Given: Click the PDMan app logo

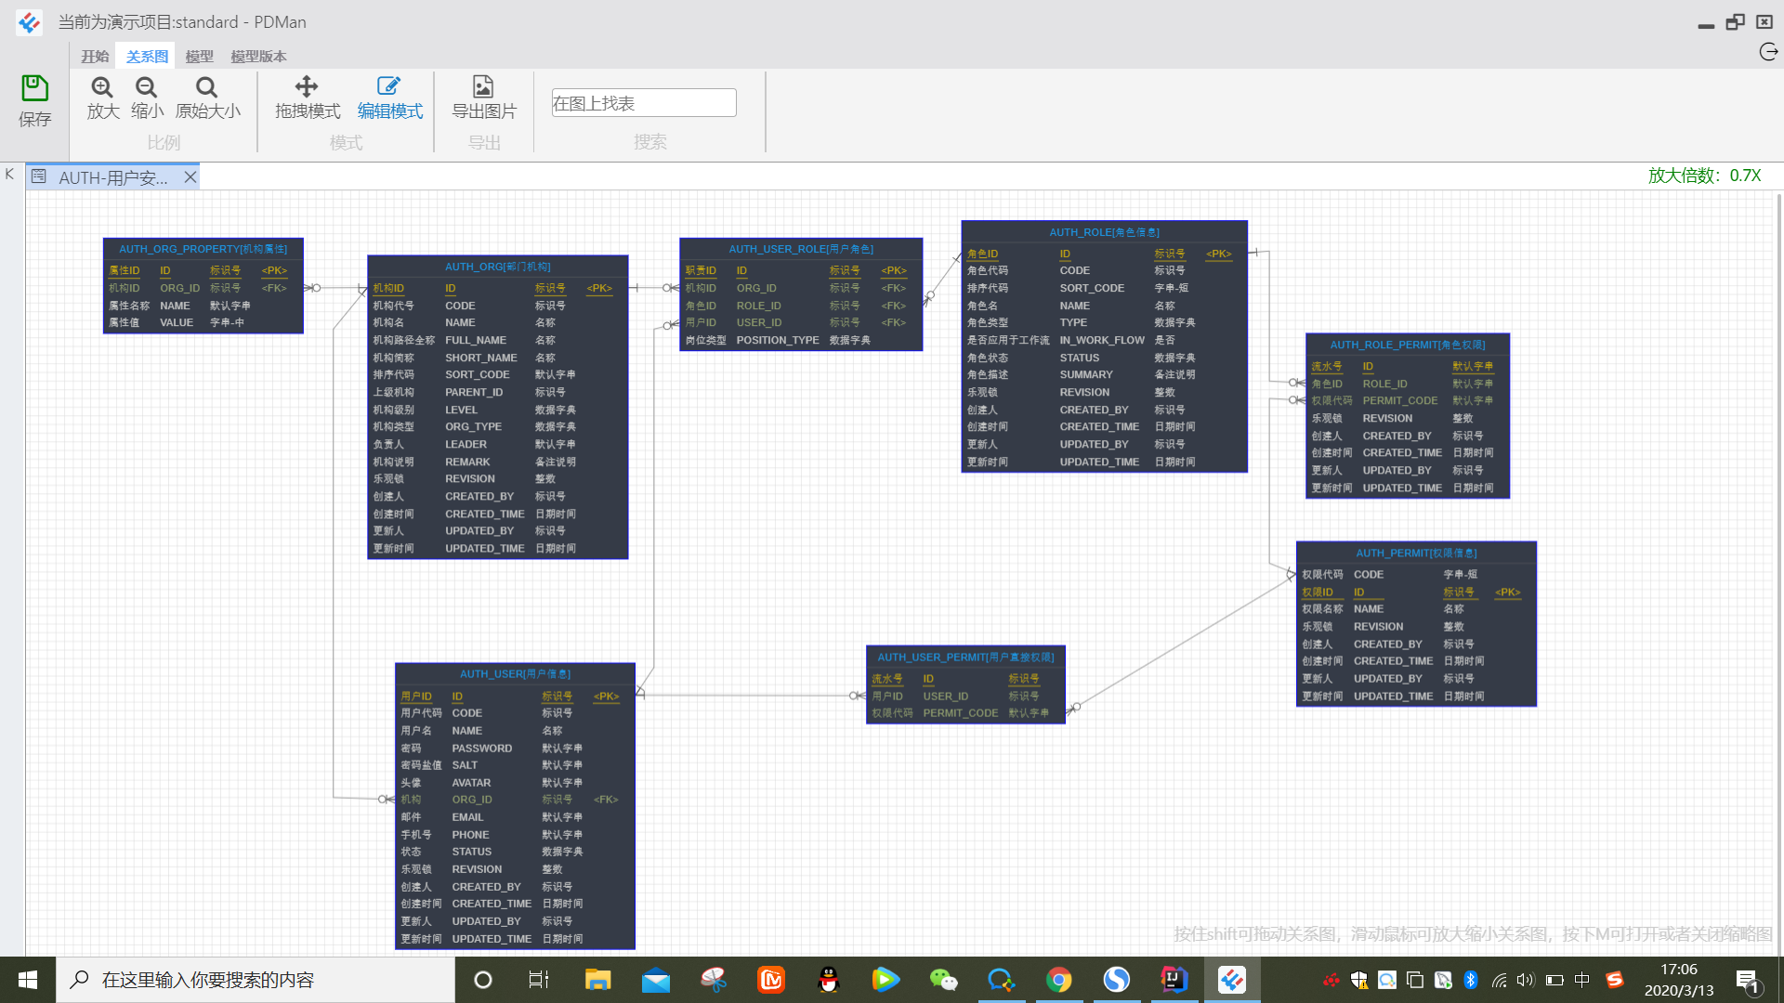Looking at the screenshot, I should [29, 22].
